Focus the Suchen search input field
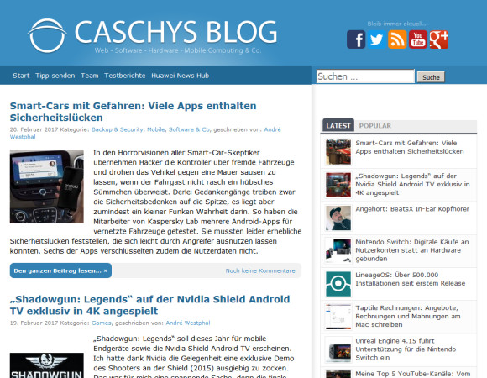This screenshot has width=487, height=378. click(365, 76)
